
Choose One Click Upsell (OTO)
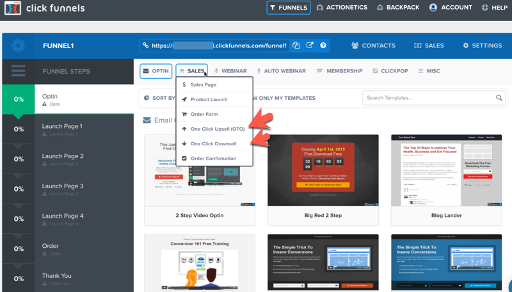pyautogui.click(x=214, y=129)
